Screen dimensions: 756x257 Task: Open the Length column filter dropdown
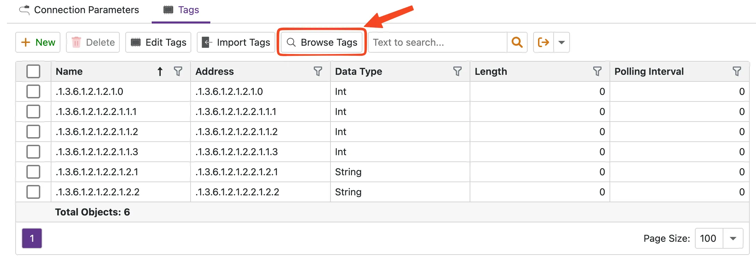point(597,71)
